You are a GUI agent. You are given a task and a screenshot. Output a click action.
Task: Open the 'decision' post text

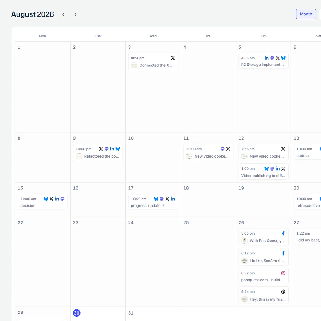tap(28, 206)
